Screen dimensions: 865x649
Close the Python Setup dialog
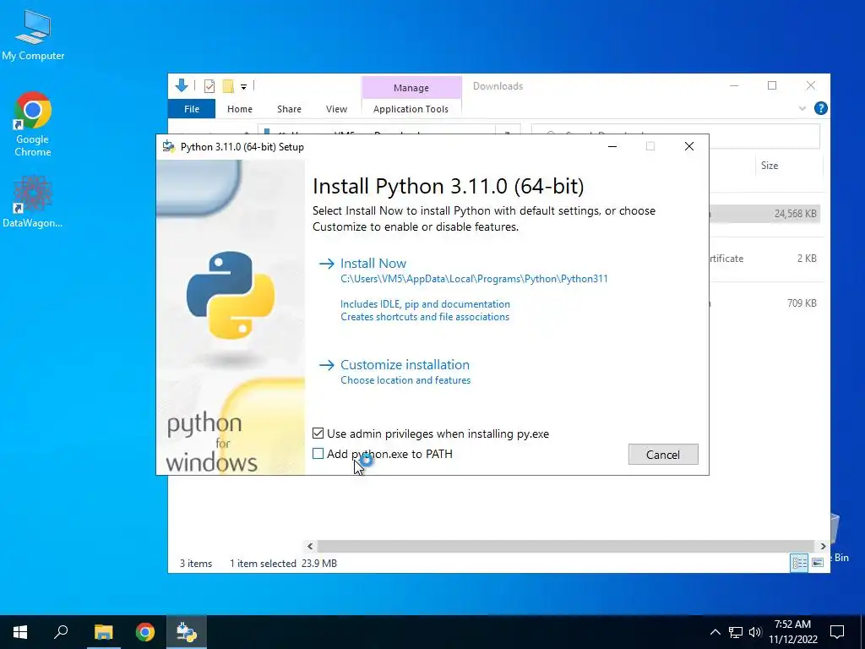[689, 146]
